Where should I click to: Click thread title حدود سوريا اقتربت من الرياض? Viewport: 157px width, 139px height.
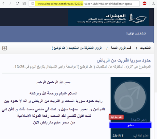point(124,60)
